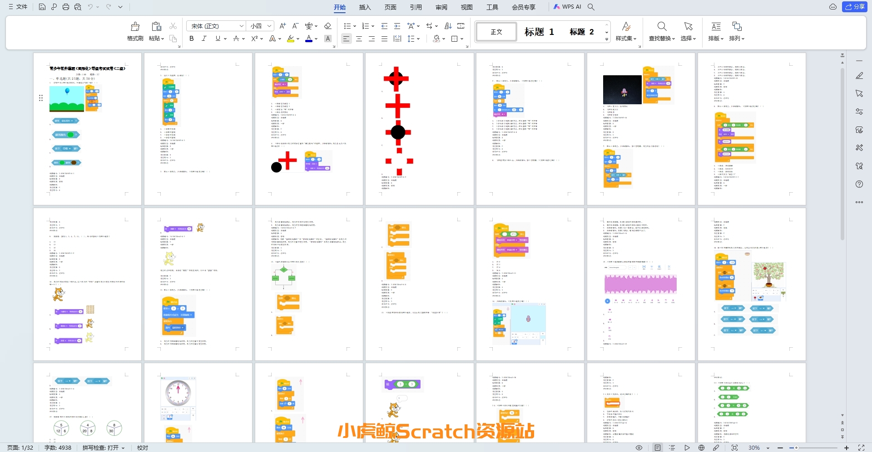
Task: Expand the Paste options arrow
Action: click(162, 39)
